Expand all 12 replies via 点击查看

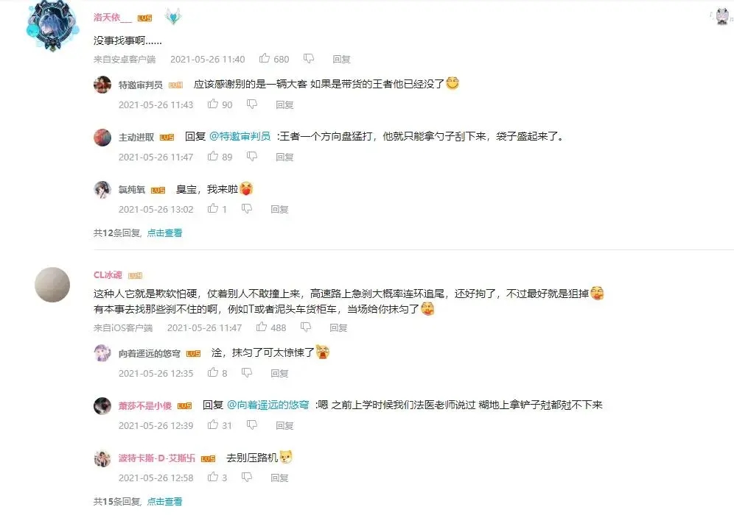click(x=164, y=233)
